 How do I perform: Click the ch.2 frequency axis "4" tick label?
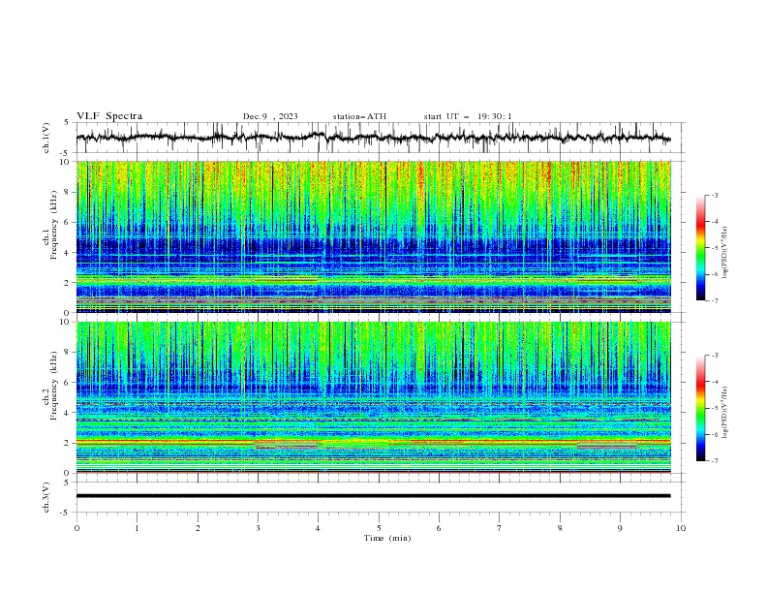click(68, 413)
